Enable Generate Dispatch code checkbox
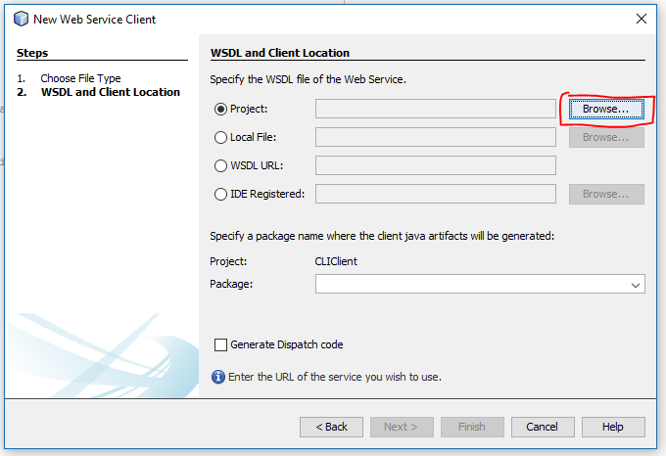This screenshot has width=666, height=456. [x=220, y=344]
